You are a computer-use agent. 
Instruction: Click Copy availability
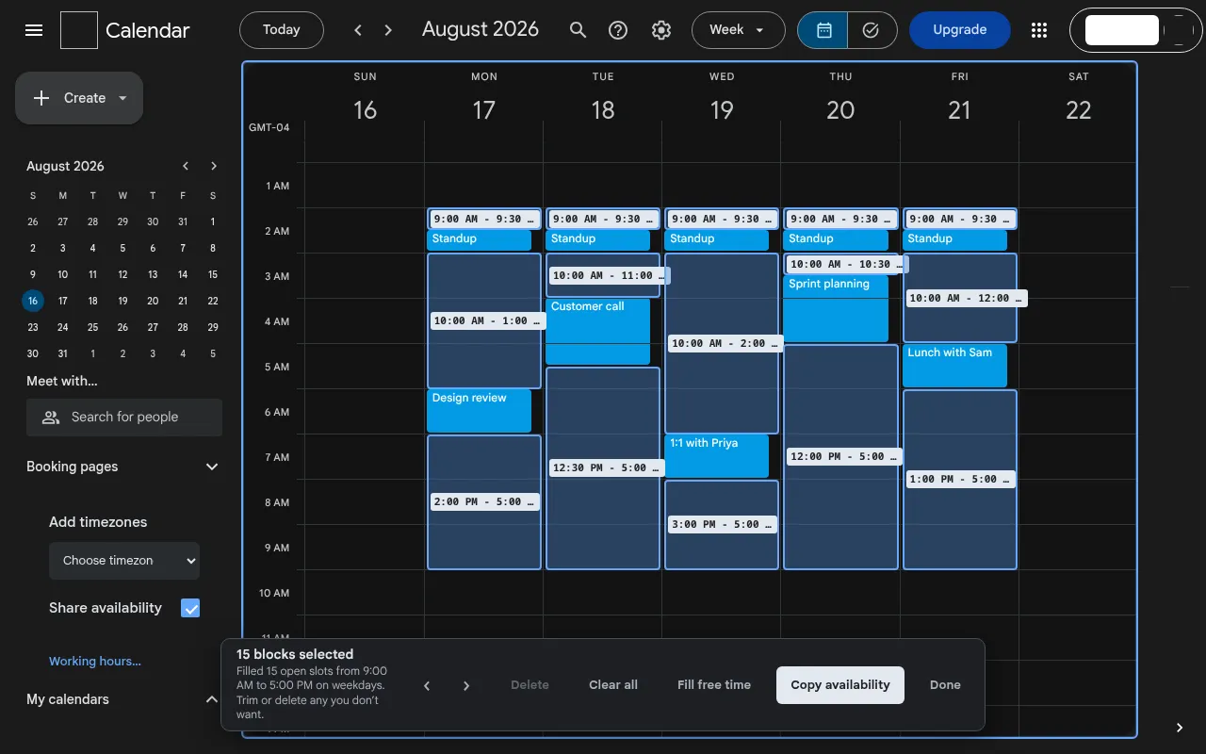[x=840, y=685]
